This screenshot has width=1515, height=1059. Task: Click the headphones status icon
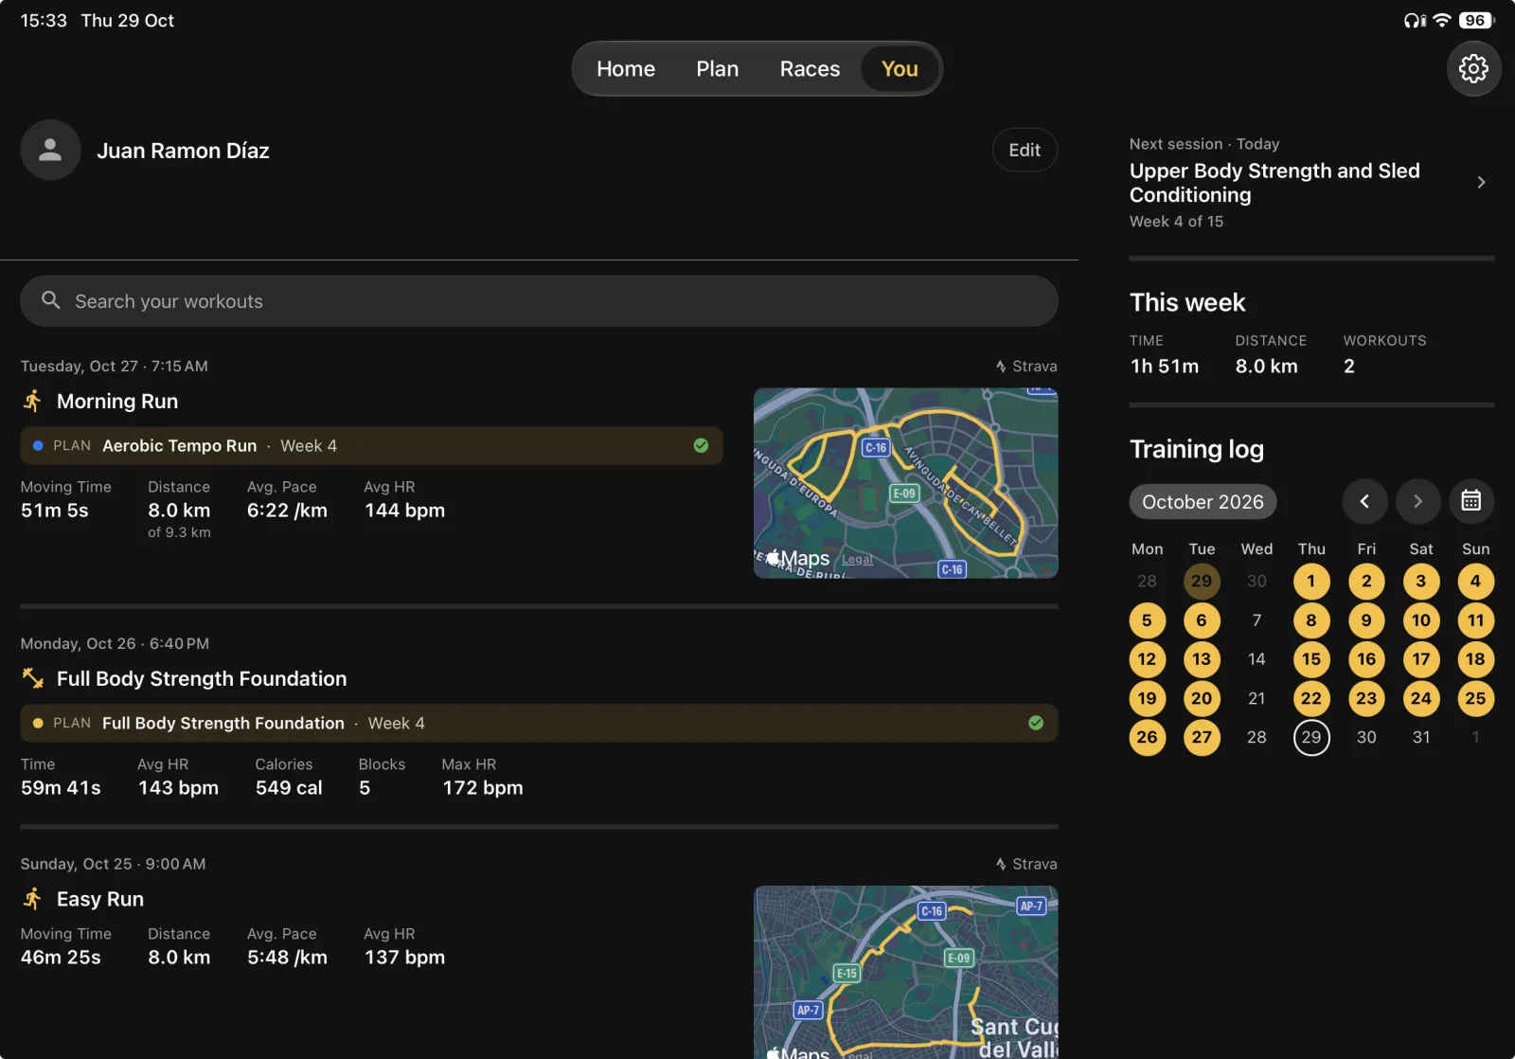(1415, 20)
